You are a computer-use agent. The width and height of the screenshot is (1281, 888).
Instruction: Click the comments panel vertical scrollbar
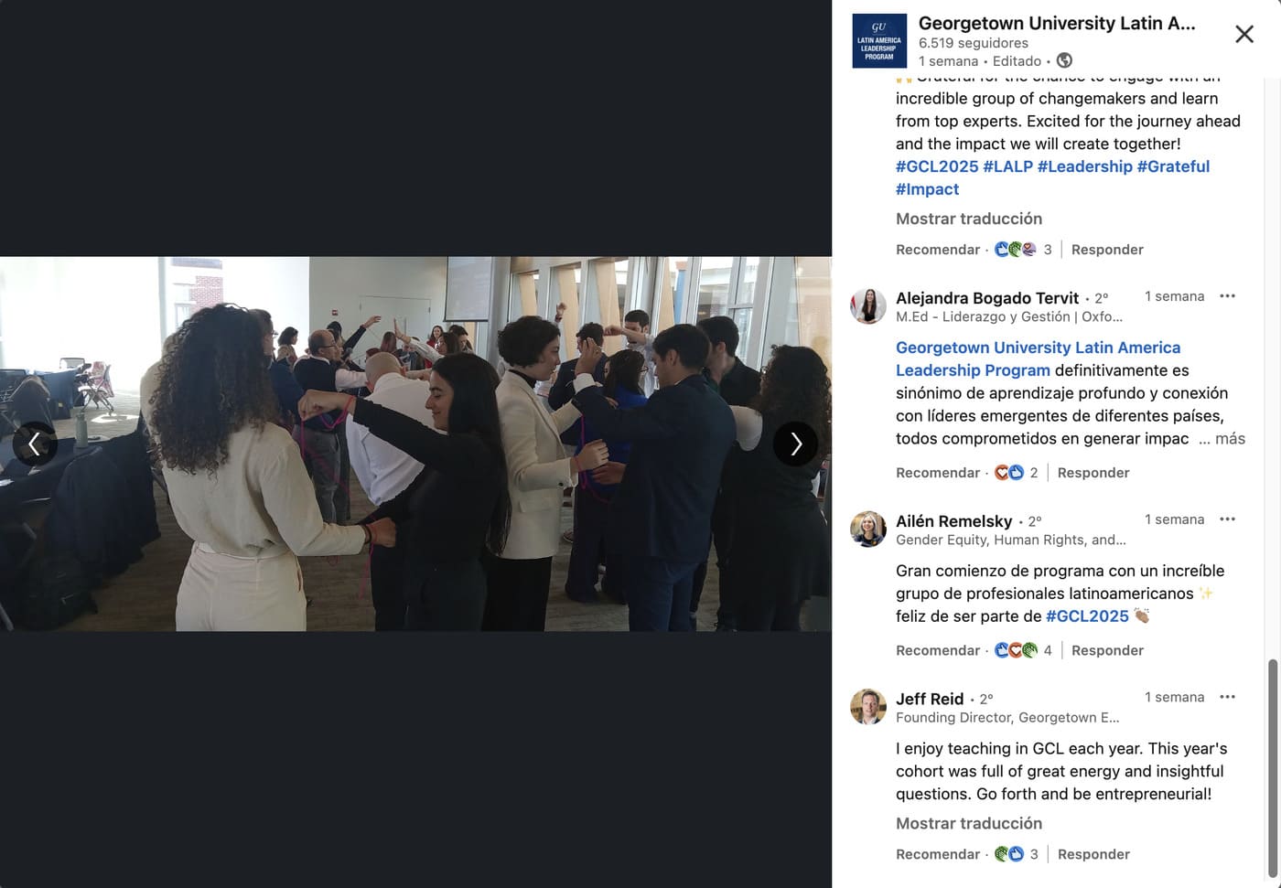pyautogui.click(x=1273, y=766)
